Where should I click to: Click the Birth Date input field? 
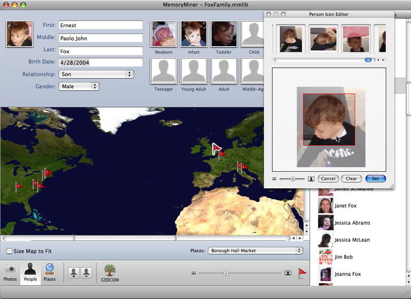click(100, 63)
